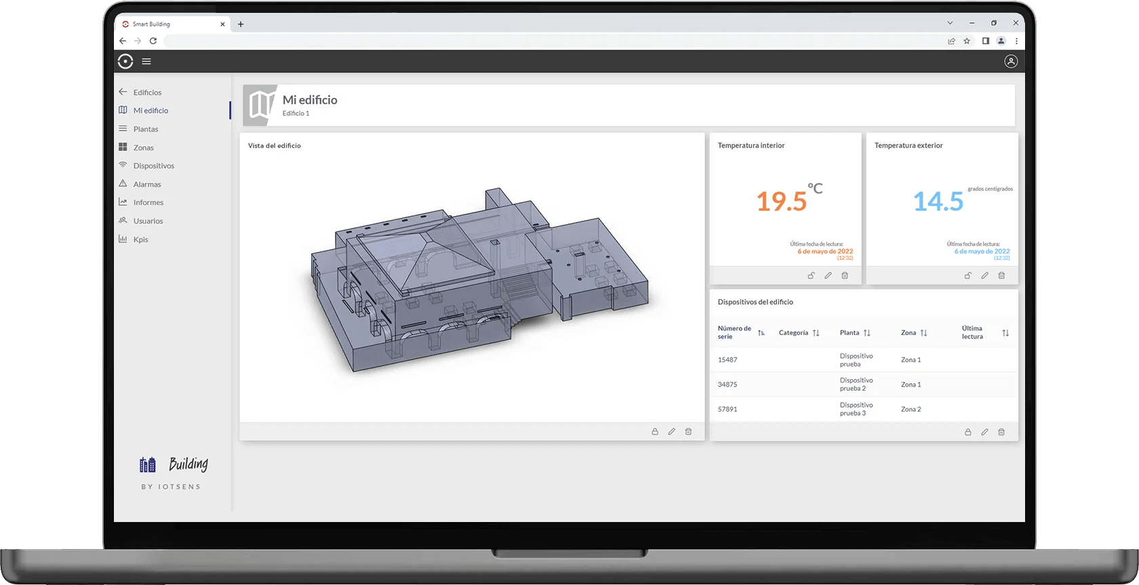Toggle the lock on the Vista del edificio panel
The width and height of the screenshot is (1139, 585).
coord(655,431)
